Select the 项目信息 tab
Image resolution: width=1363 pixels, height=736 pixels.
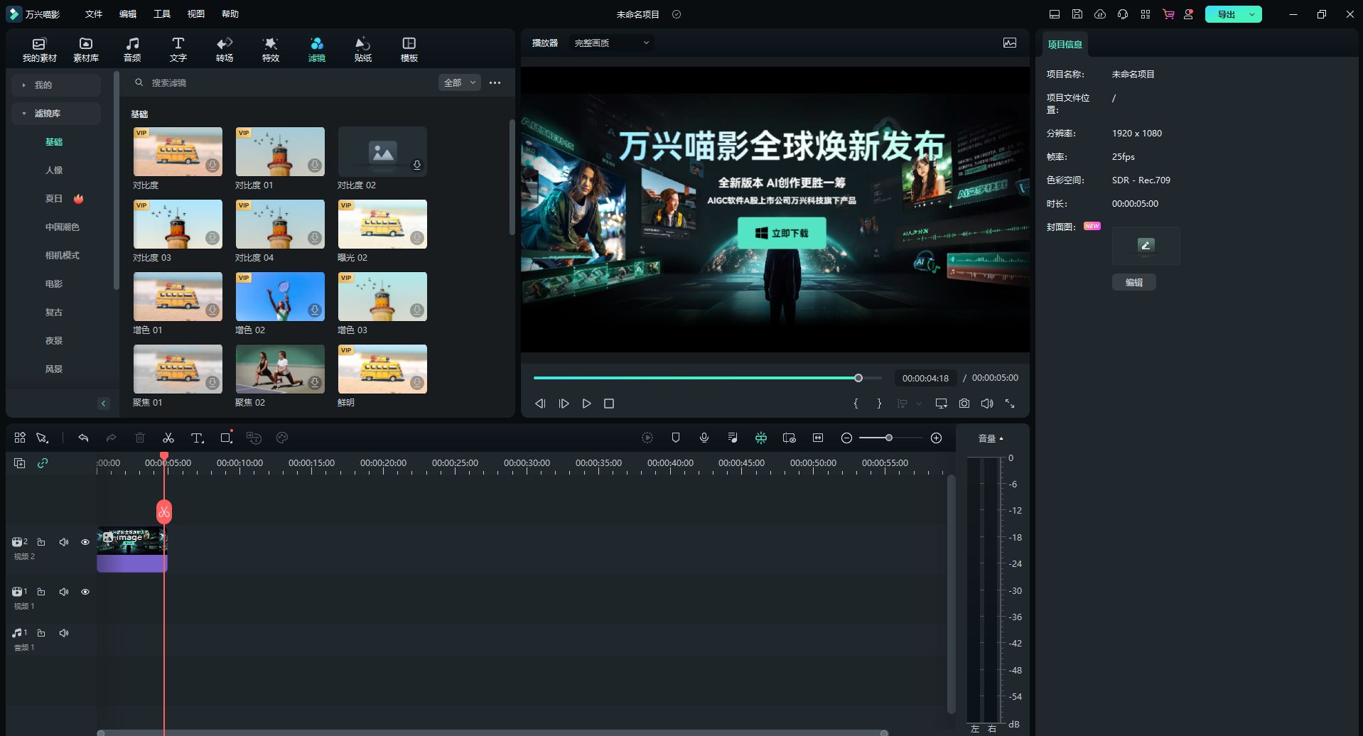click(1065, 44)
